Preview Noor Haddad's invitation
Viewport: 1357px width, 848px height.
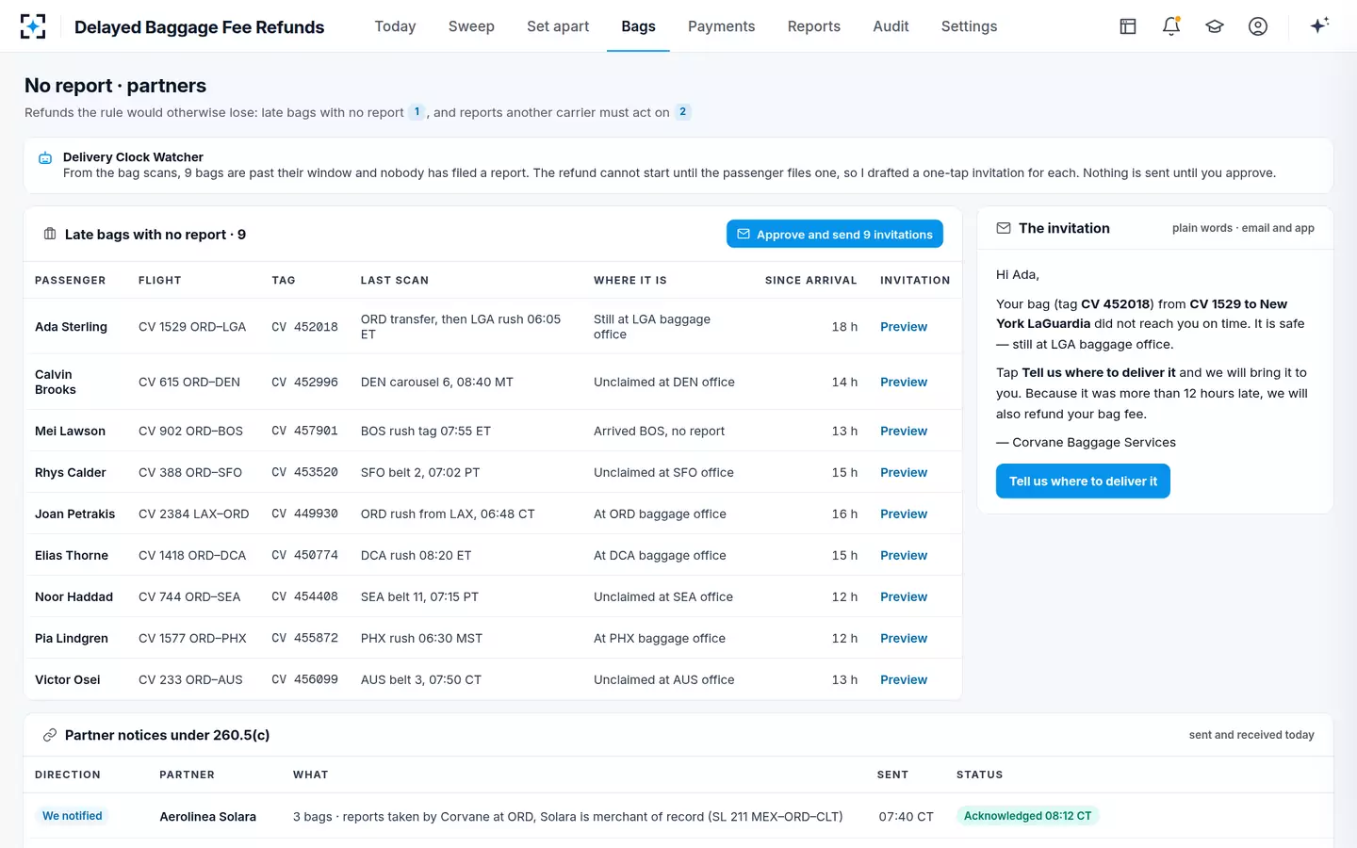904,596
